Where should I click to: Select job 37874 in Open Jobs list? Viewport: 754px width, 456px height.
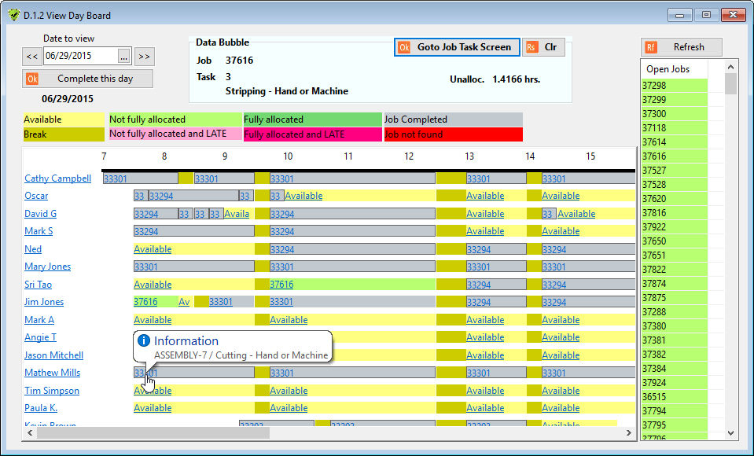674,284
